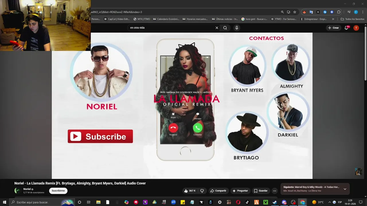
Task: Open Todos los favoritos folder
Action: click(x=352, y=19)
